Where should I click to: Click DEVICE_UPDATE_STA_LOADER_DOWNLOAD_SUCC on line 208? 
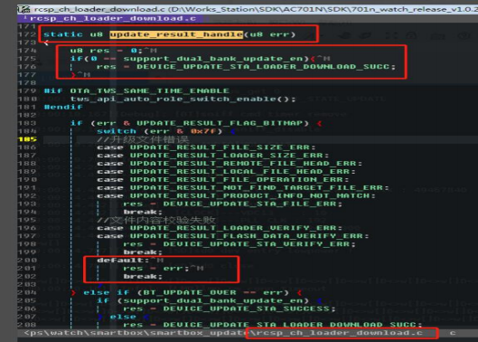pos(289,325)
